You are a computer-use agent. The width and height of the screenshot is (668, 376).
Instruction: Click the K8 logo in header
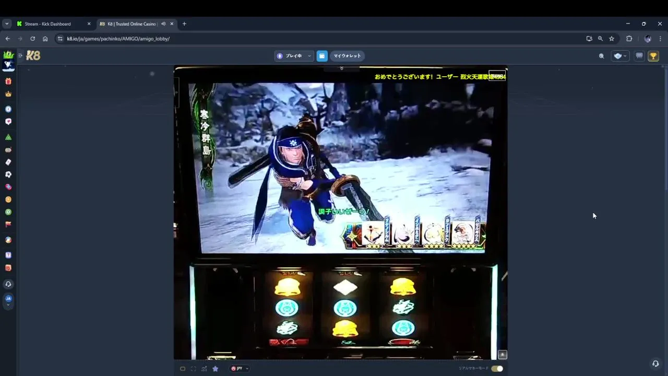[33, 56]
